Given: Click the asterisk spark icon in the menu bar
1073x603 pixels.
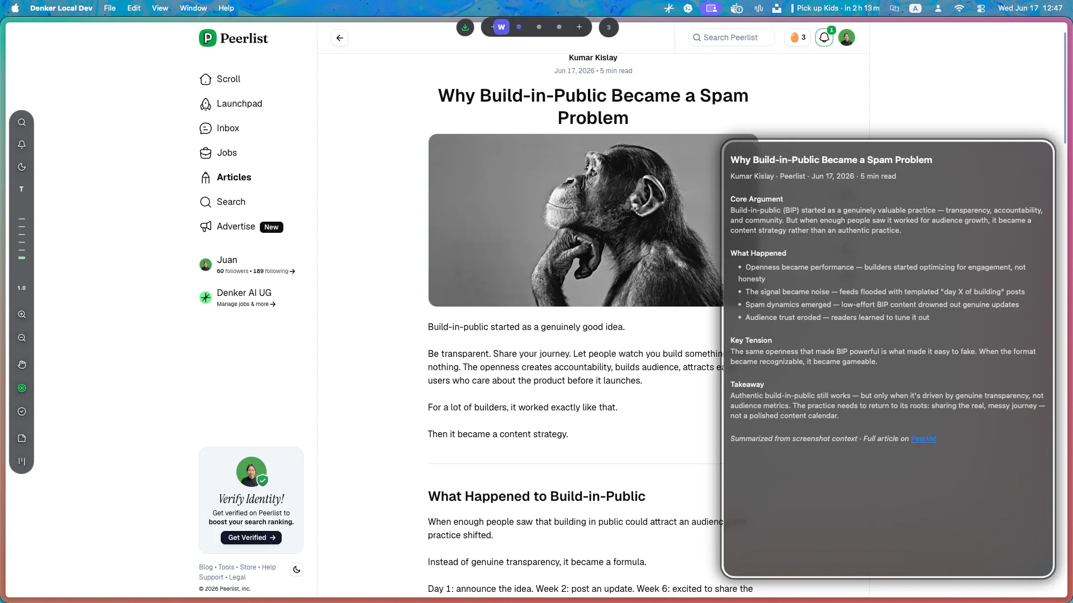Looking at the screenshot, I should [x=669, y=8].
